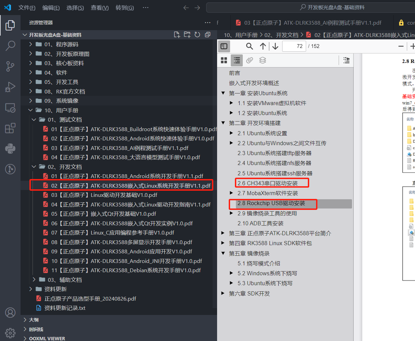Viewport: 415px width, 341px height.
Task: Expand the 03、辅助文档 folder
Action: pyautogui.click(x=34, y=280)
